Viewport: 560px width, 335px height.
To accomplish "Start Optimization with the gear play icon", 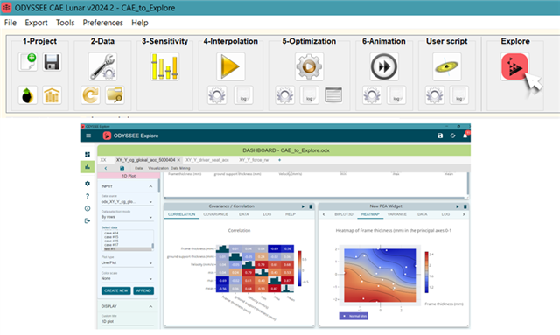I will tap(309, 66).
